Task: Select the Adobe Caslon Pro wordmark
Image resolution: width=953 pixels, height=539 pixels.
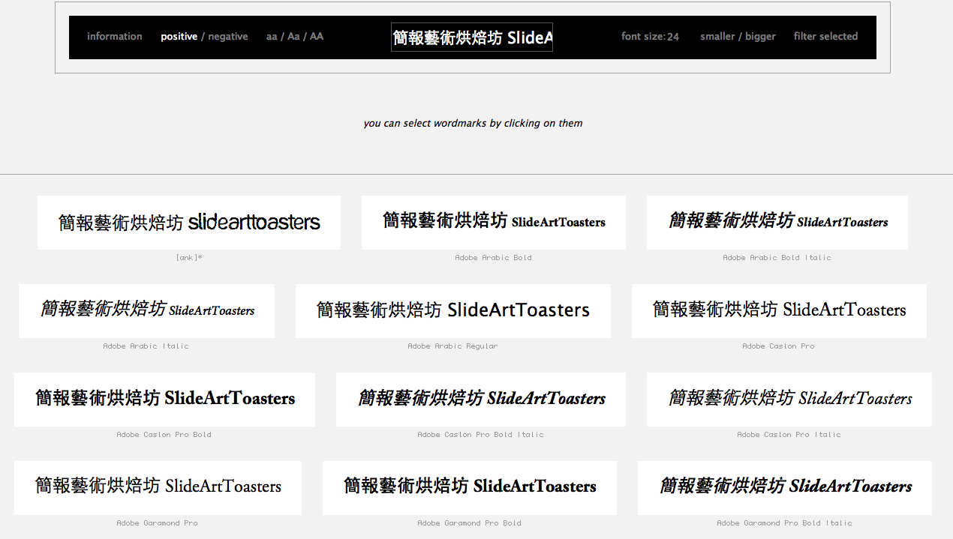Action: [779, 311]
